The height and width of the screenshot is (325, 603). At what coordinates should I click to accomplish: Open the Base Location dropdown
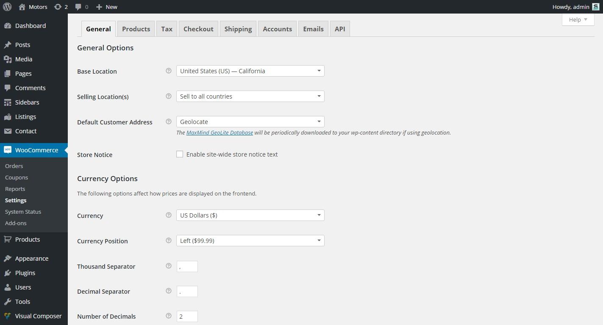[250, 71]
